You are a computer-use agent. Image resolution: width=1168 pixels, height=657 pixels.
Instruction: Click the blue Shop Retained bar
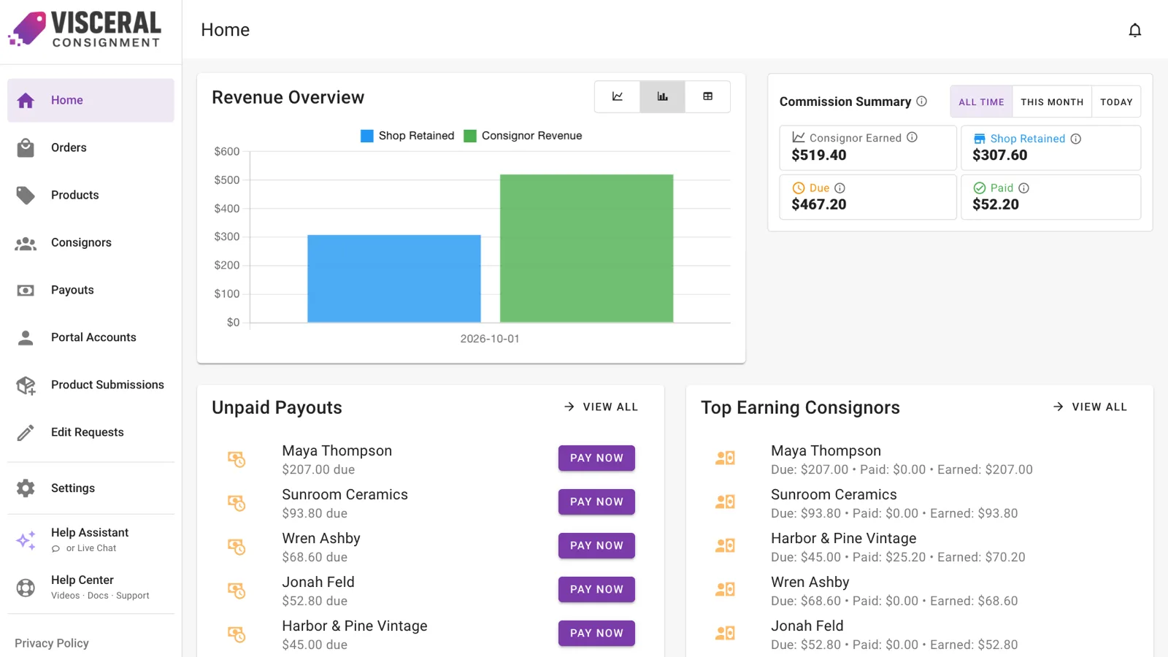(x=394, y=279)
